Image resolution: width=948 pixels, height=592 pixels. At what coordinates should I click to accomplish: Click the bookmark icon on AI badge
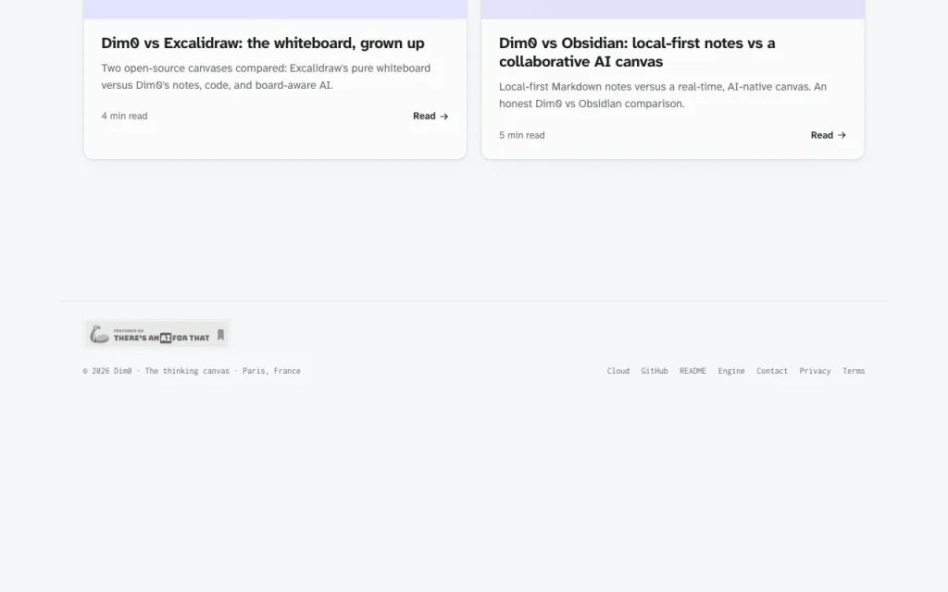220,335
